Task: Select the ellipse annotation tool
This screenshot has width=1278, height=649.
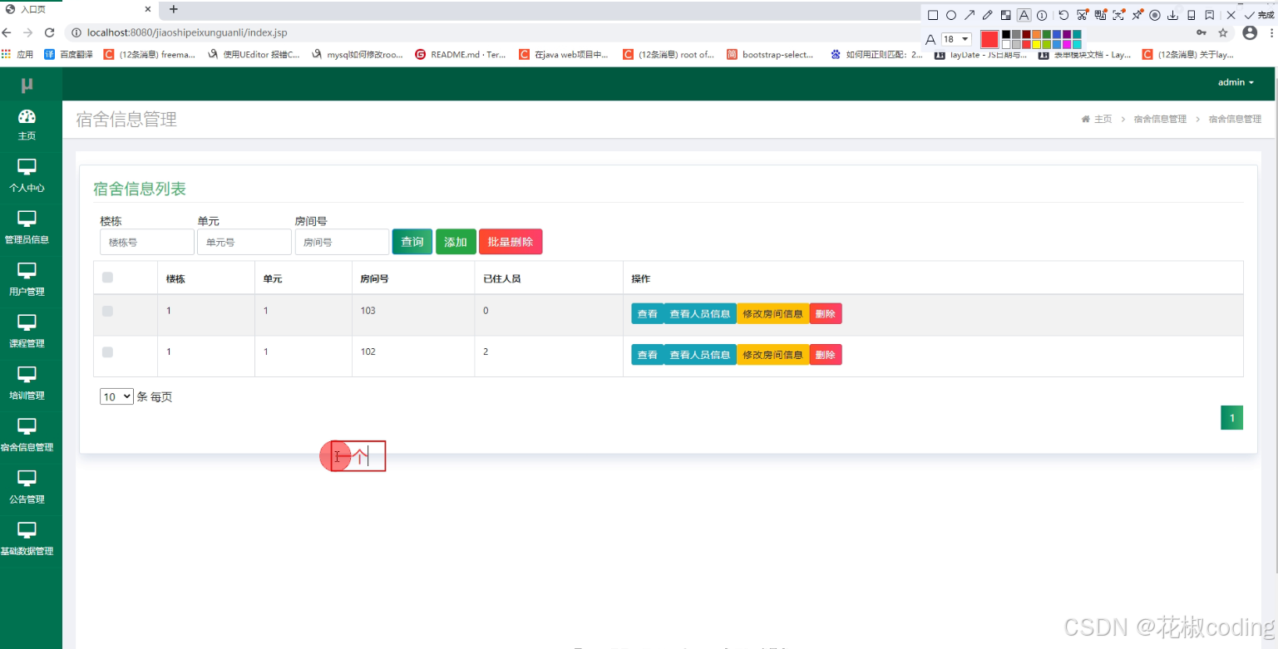Action: [951, 15]
